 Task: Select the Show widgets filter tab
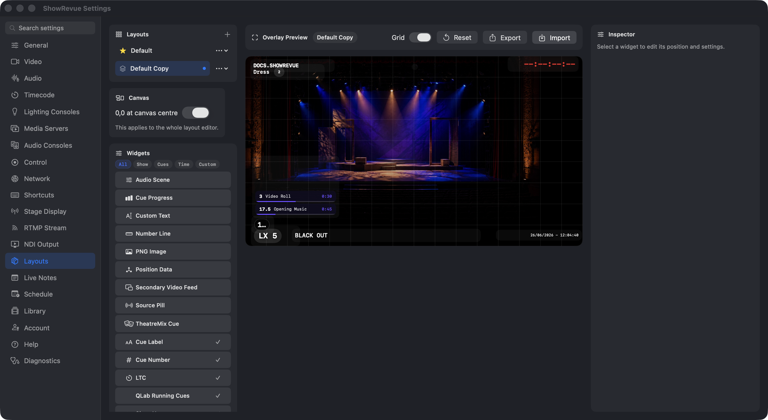coord(142,164)
